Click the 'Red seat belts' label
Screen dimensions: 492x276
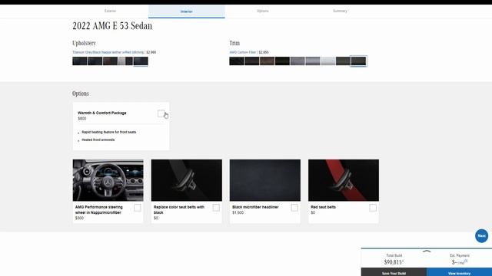pos(323,207)
